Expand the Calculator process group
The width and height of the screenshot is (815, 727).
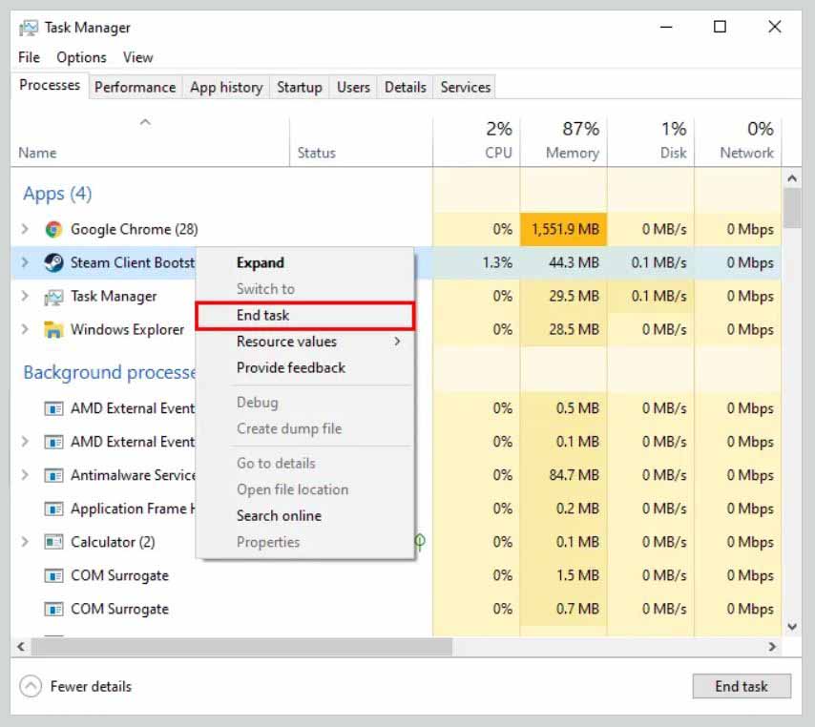pyautogui.click(x=23, y=542)
